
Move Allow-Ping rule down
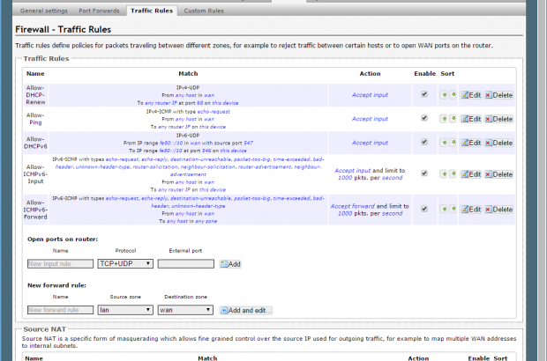click(453, 119)
